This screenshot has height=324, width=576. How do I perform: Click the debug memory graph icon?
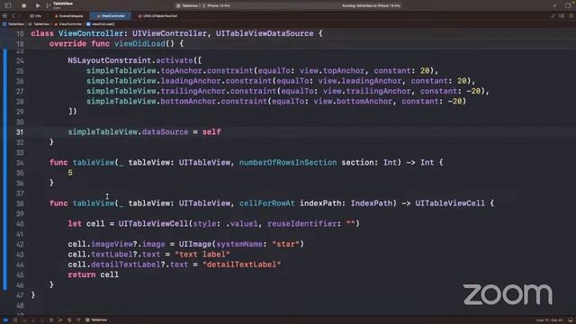click(x=60, y=320)
